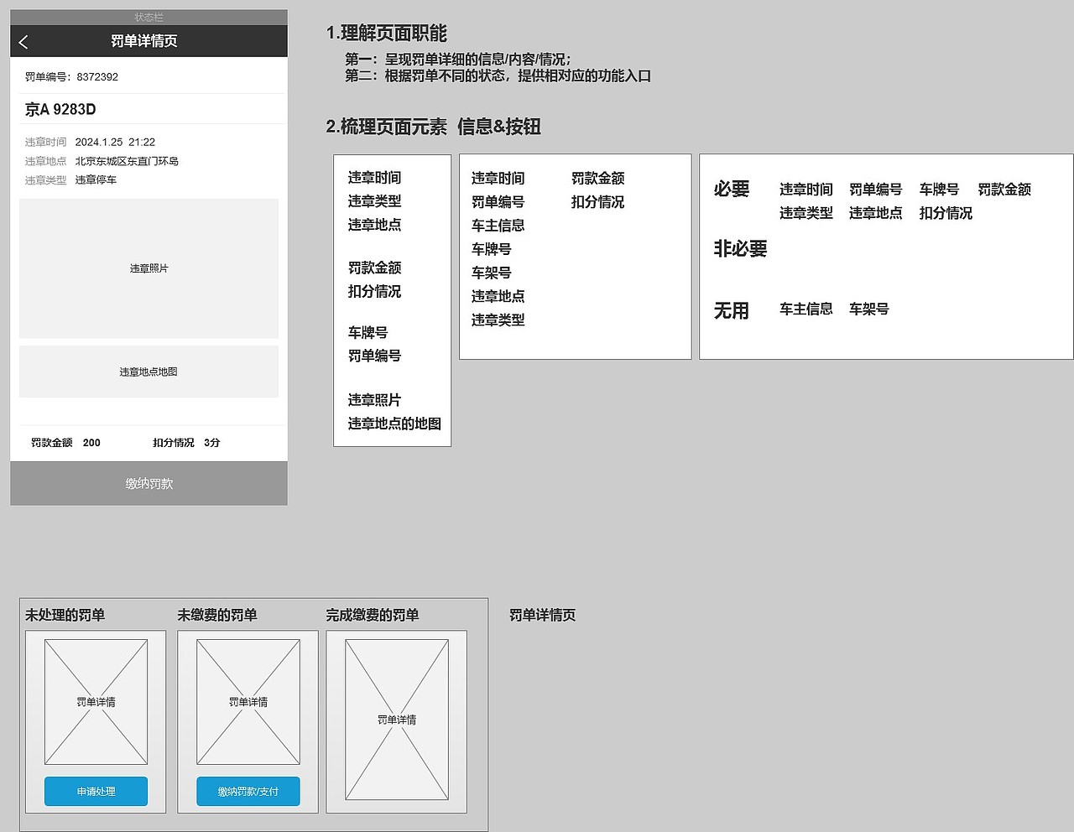
Task: Click the value 违章停车
Action: coord(96,179)
